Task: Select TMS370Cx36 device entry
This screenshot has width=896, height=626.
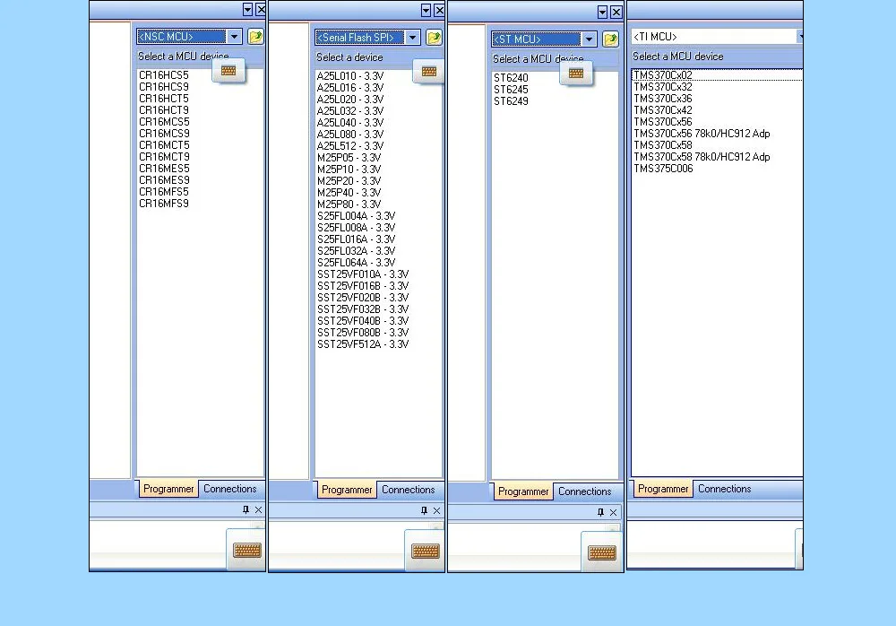Action: point(663,99)
